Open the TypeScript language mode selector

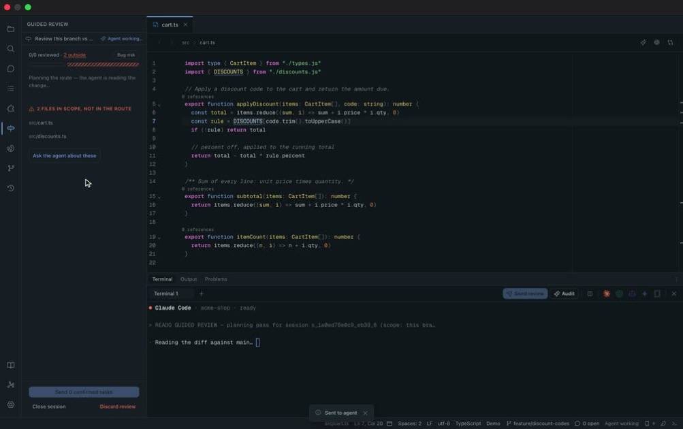[x=468, y=424]
